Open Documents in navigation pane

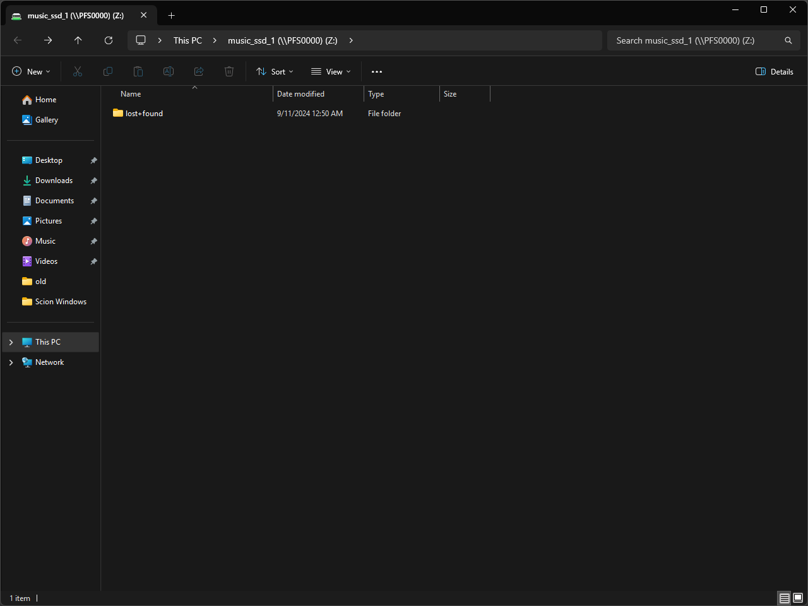[x=54, y=201]
